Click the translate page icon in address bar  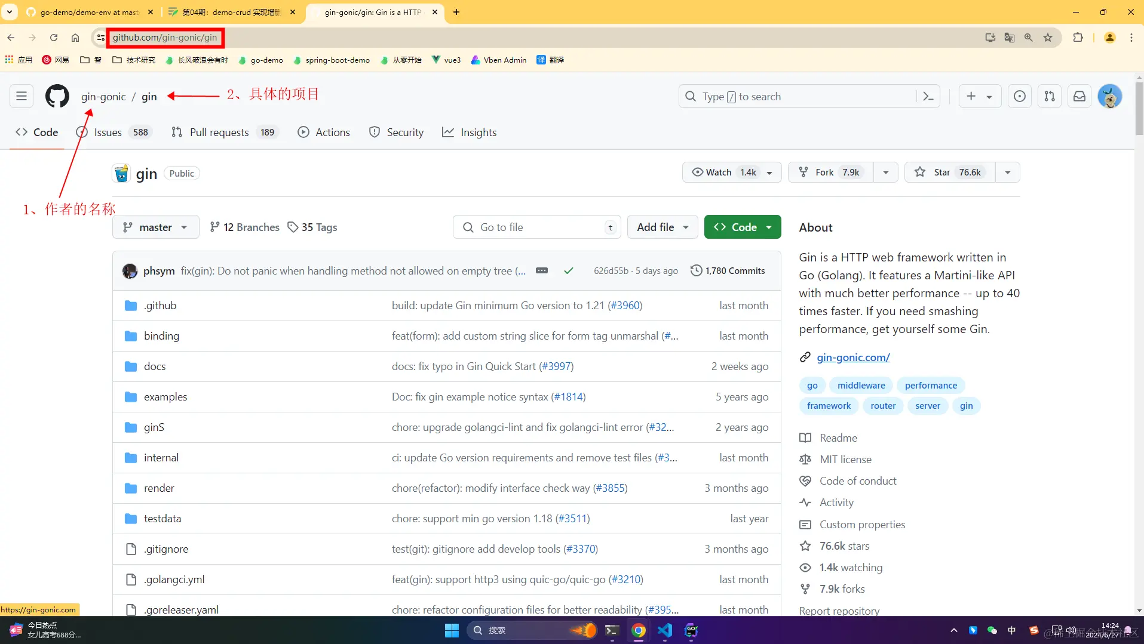[x=1010, y=38]
